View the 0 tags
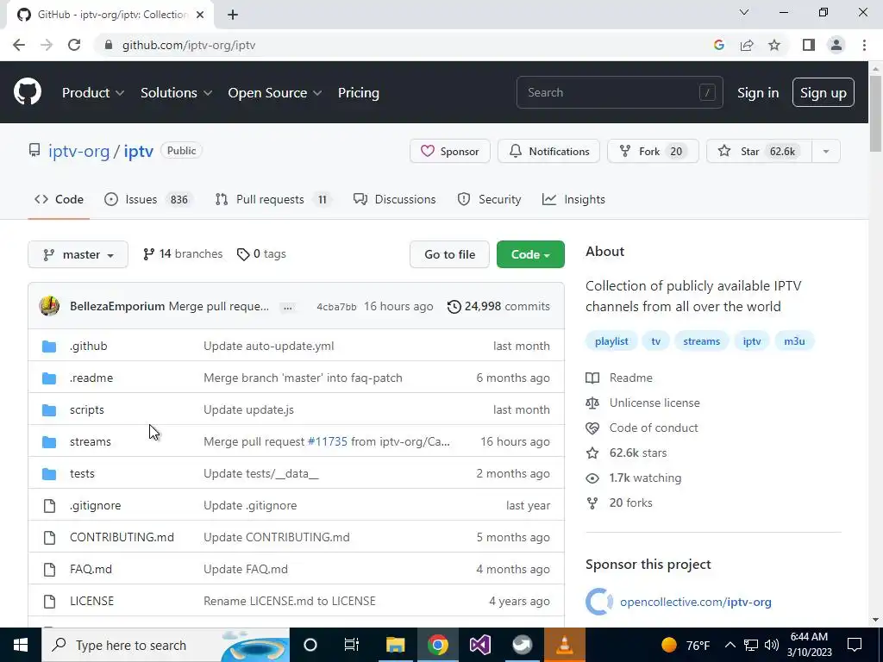This screenshot has height=662, width=883. 261,254
